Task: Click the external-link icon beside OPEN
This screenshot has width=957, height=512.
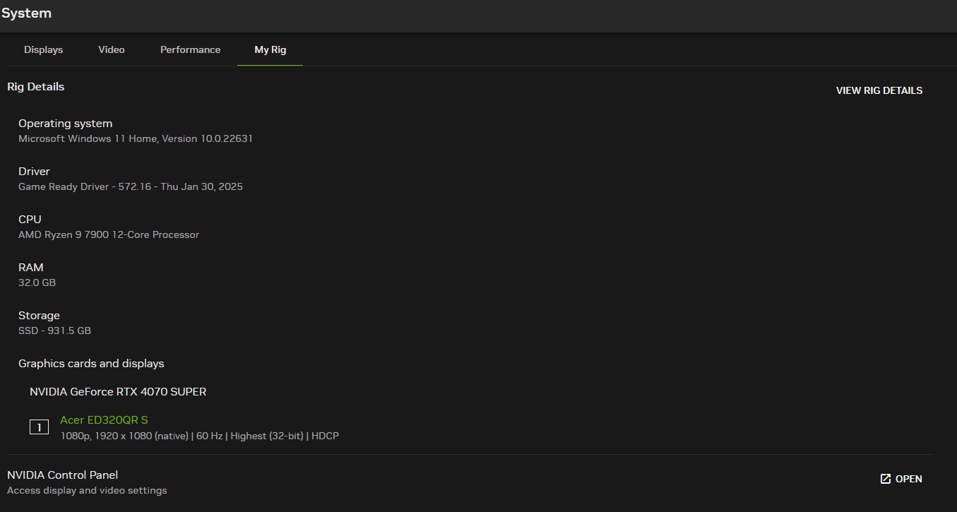Action: pos(886,479)
